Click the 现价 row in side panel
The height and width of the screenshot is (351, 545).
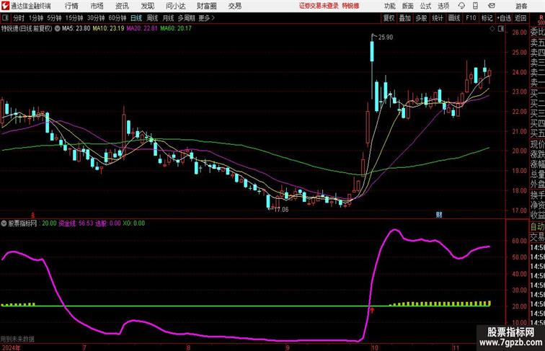537,144
